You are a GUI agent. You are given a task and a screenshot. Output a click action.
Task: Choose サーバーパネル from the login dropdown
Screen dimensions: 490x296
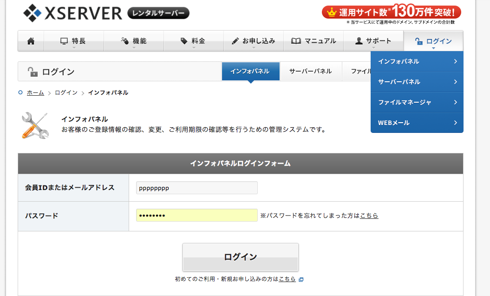(417, 82)
